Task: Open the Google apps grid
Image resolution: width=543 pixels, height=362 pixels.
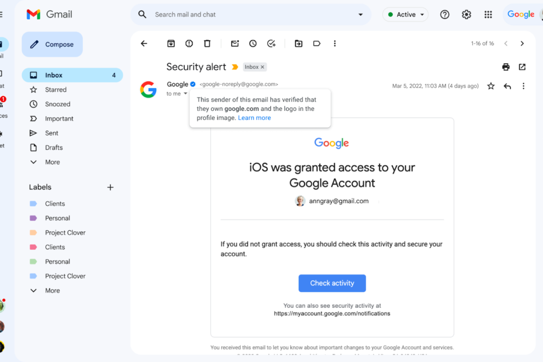Action: tap(488, 15)
